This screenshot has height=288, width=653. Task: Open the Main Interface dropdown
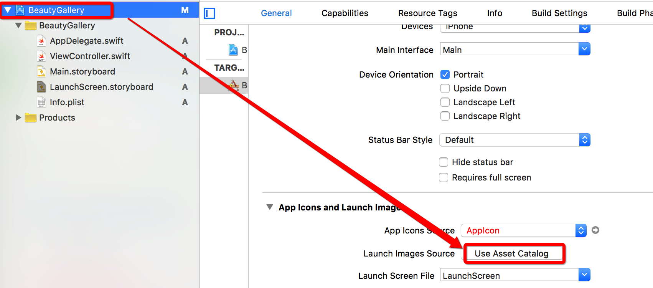[515, 49]
